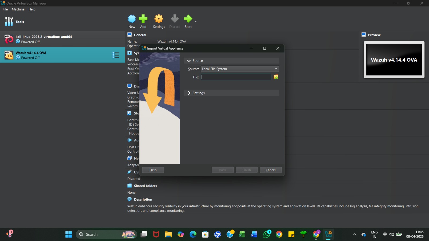The image size is (429, 241).
Task: Close the Import Virtual Appliance dialog
Action: 278,48
